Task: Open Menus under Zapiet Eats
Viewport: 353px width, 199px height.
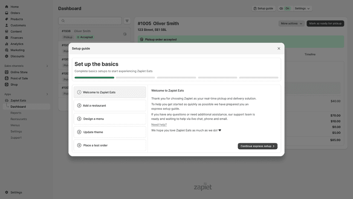Action: [15, 125]
